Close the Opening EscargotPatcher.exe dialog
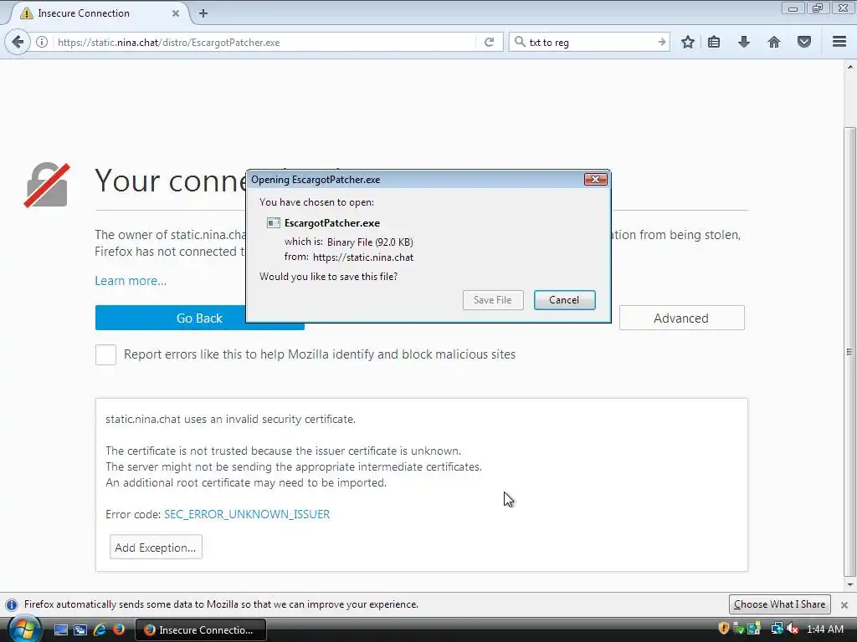The width and height of the screenshot is (857, 642). [x=595, y=179]
